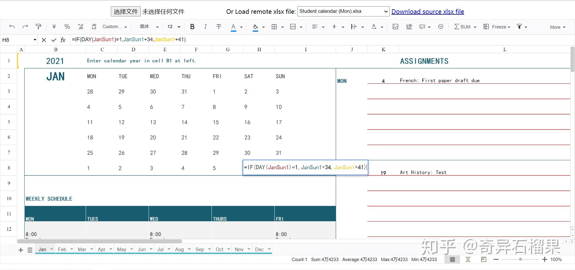Click the Download source xlsx file link
Image resolution: width=575 pixels, height=270 pixels.
point(428,11)
